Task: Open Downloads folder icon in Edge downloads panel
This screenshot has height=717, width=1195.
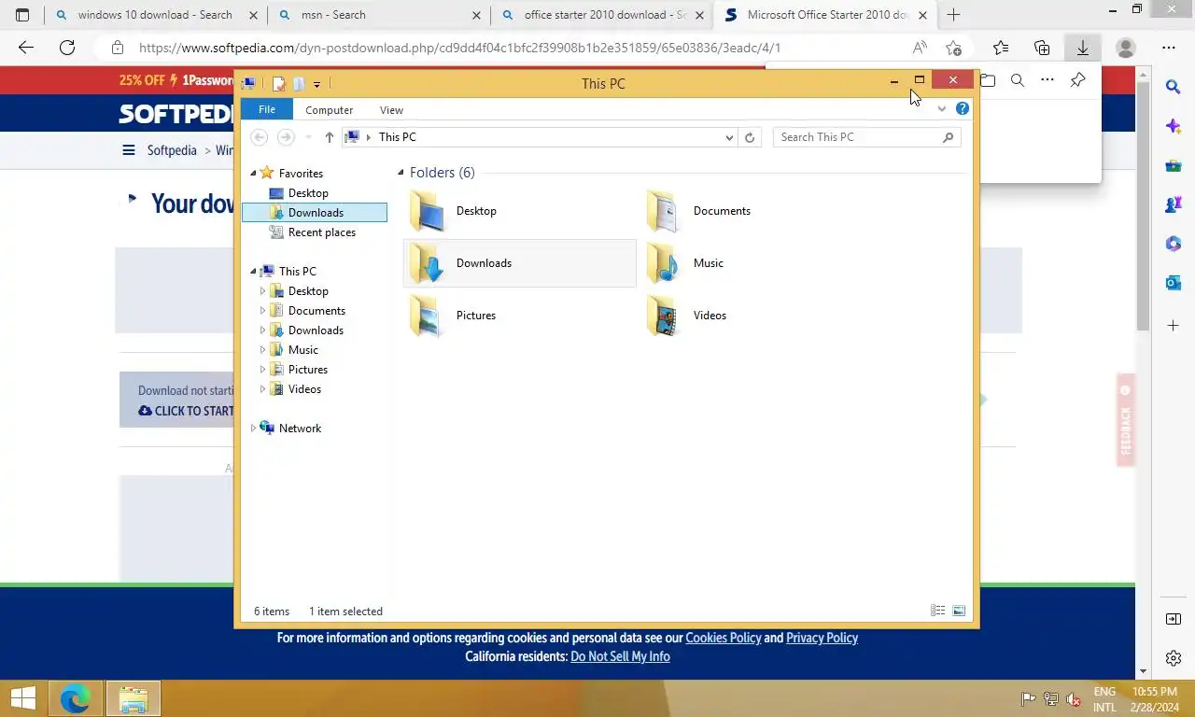Action: coord(988,80)
